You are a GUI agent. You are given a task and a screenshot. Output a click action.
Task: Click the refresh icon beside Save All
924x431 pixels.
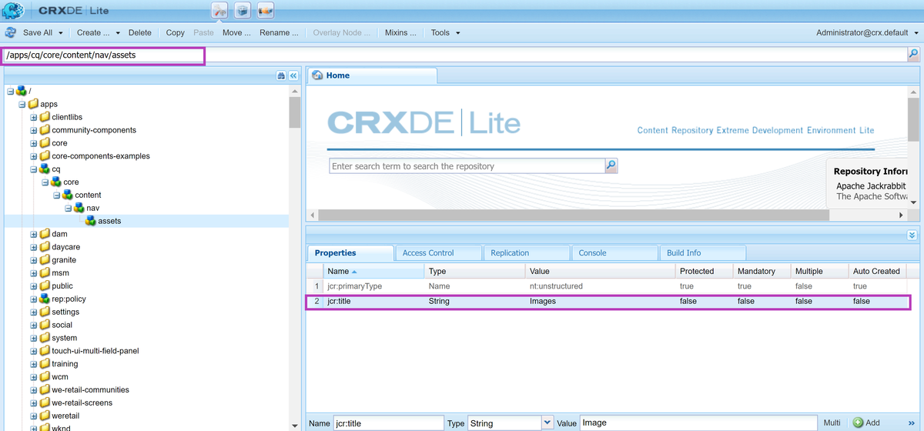click(x=11, y=32)
